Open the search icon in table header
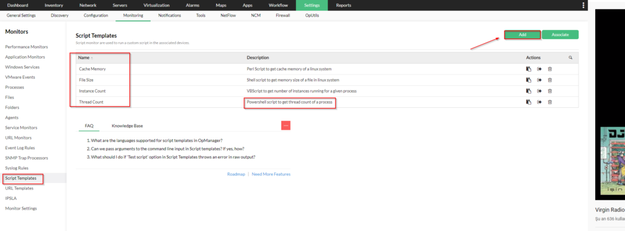Viewport: 625px width, 231px height. 571,58
